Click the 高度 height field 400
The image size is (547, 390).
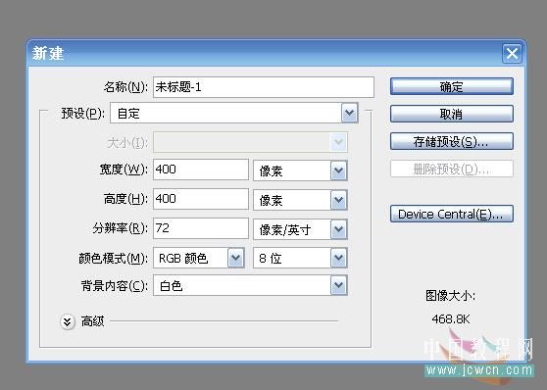[x=201, y=199]
